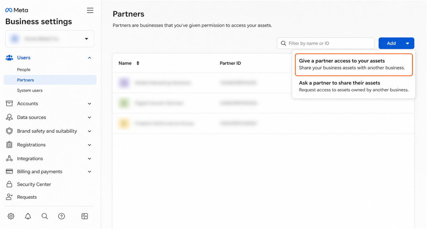
Task: Click the purple partner avatar
Action: tap(124, 83)
